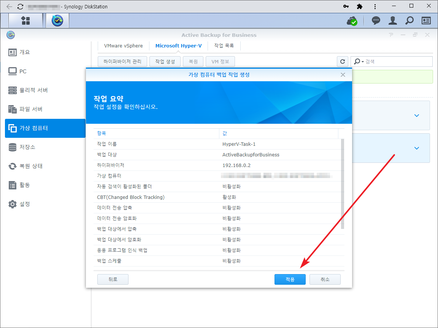The height and width of the screenshot is (328, 438).
Task: Go back with the 뒤로 button
Action: click(113, 279)
